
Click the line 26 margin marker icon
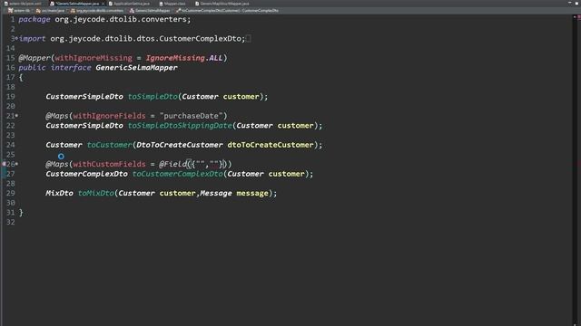[4, 164]
